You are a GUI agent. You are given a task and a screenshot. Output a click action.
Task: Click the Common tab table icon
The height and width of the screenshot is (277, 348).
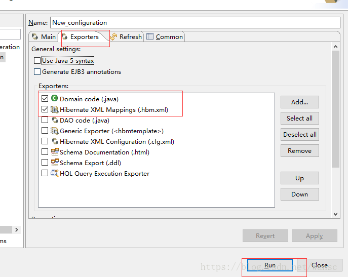coord(150,36)
